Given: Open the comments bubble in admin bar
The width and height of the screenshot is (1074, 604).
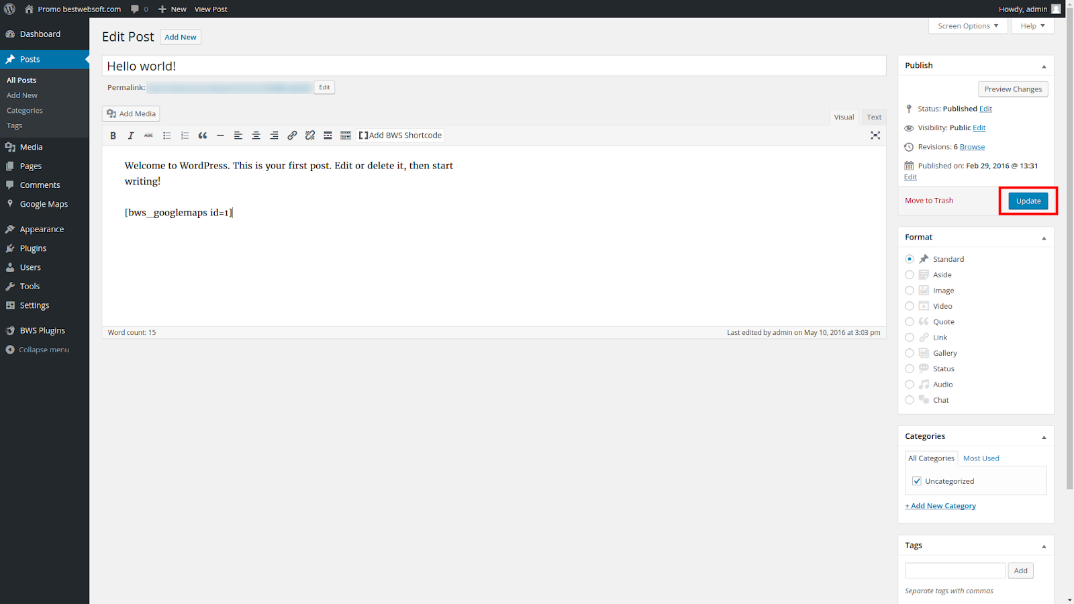Looking at the screenshot, I should coord(140,9).
